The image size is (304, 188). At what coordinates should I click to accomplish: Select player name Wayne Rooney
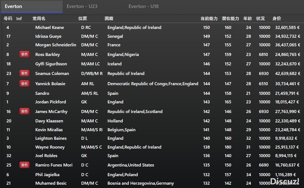50,147
